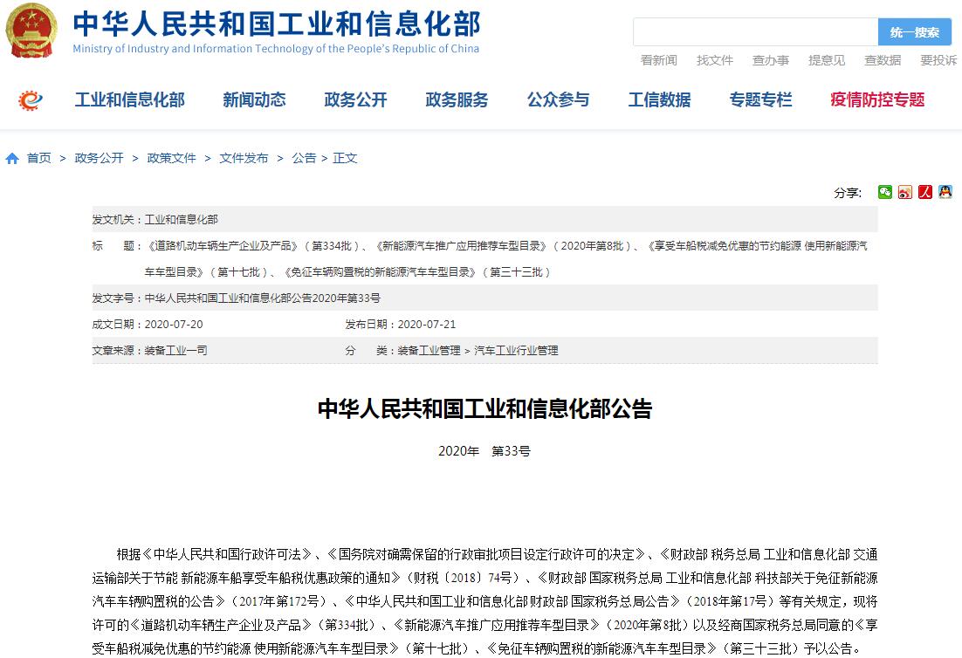Click the English ministry name subtitle
The image size is (962, 658).
(276, 49)
